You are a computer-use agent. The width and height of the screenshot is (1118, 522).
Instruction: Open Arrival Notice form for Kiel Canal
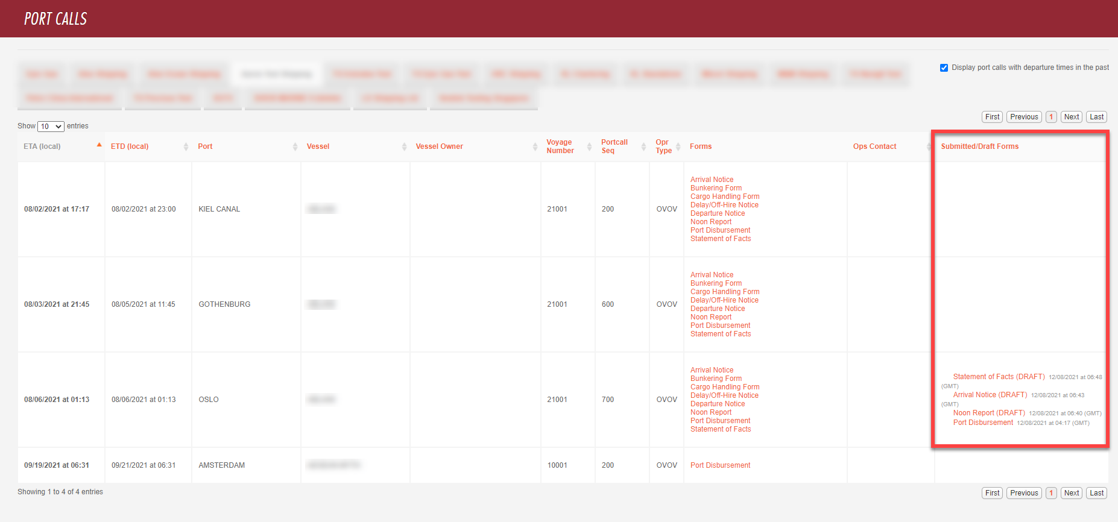(x=712, y=180)
